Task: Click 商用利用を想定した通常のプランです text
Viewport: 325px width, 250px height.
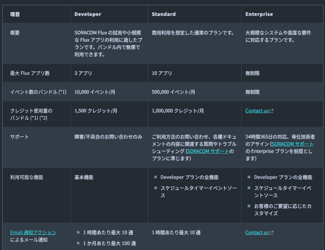Action: [193, 33]
